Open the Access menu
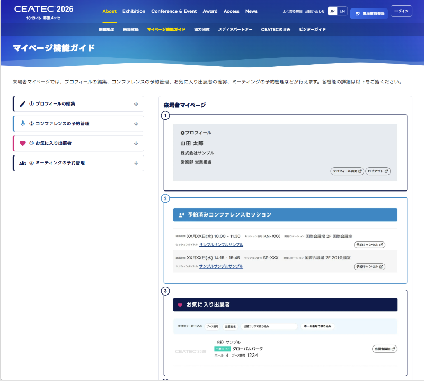This screenshot has height=381, width=424. tap(232, 11)
